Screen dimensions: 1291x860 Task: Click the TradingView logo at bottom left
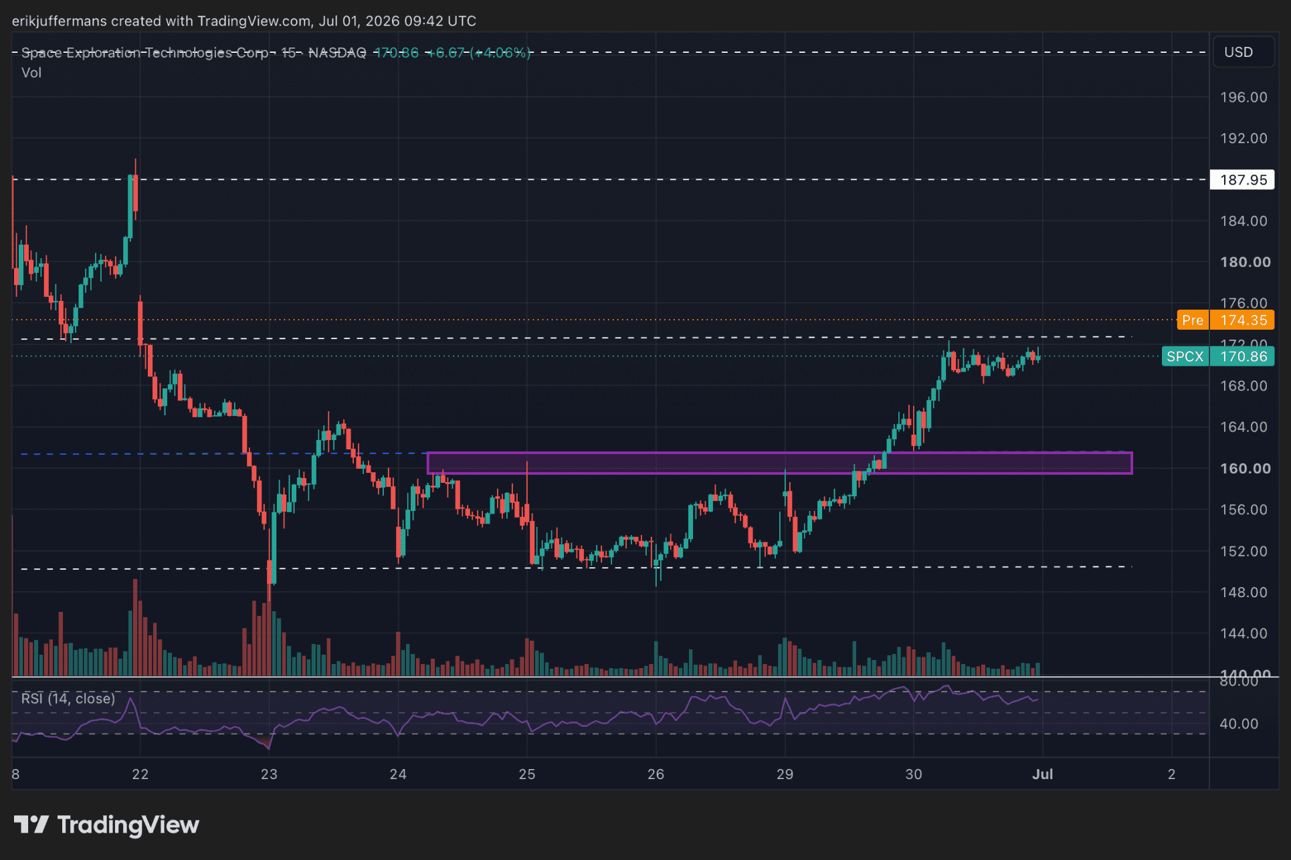pos(106,825)
